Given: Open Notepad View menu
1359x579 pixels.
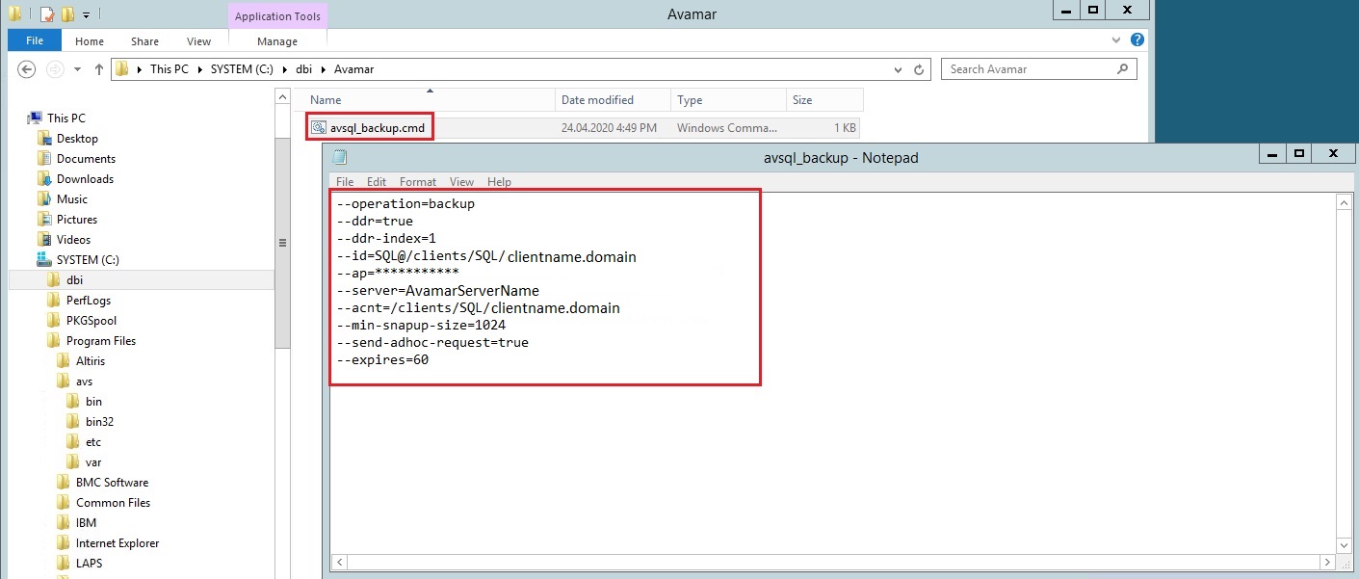Looking at the screenshot, I should point(461,181).
